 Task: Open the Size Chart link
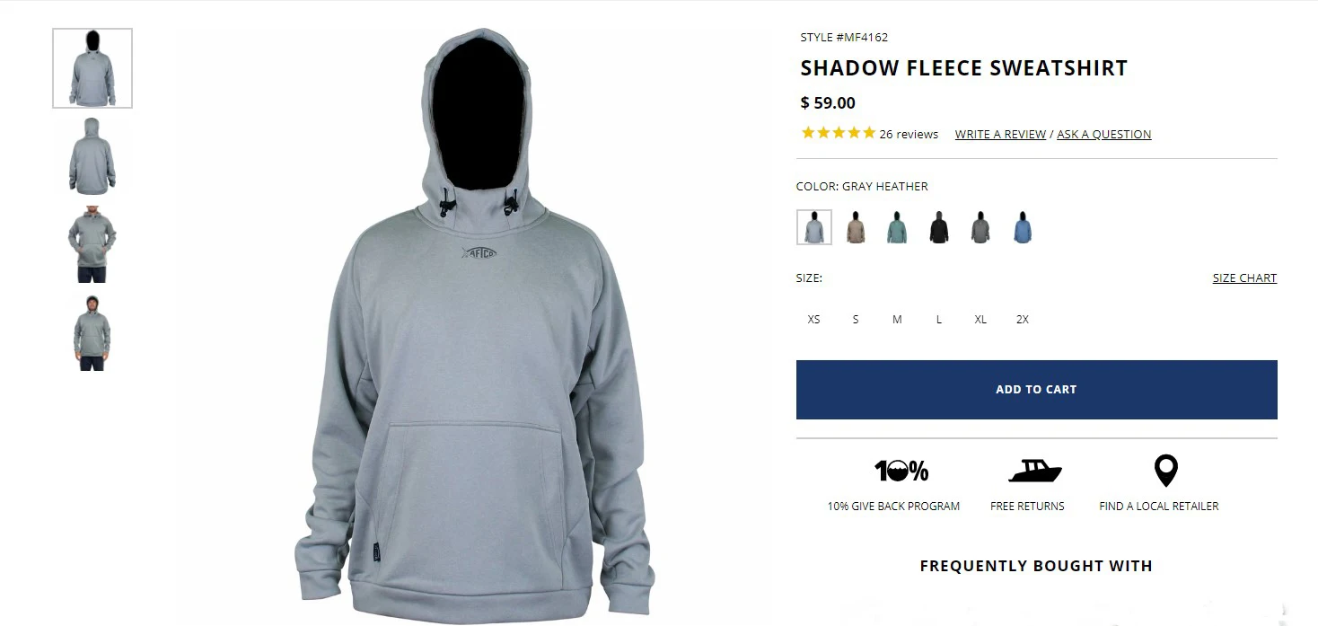[x=1244, y=278]
